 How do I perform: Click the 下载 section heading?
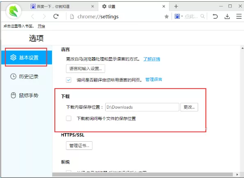66,96
